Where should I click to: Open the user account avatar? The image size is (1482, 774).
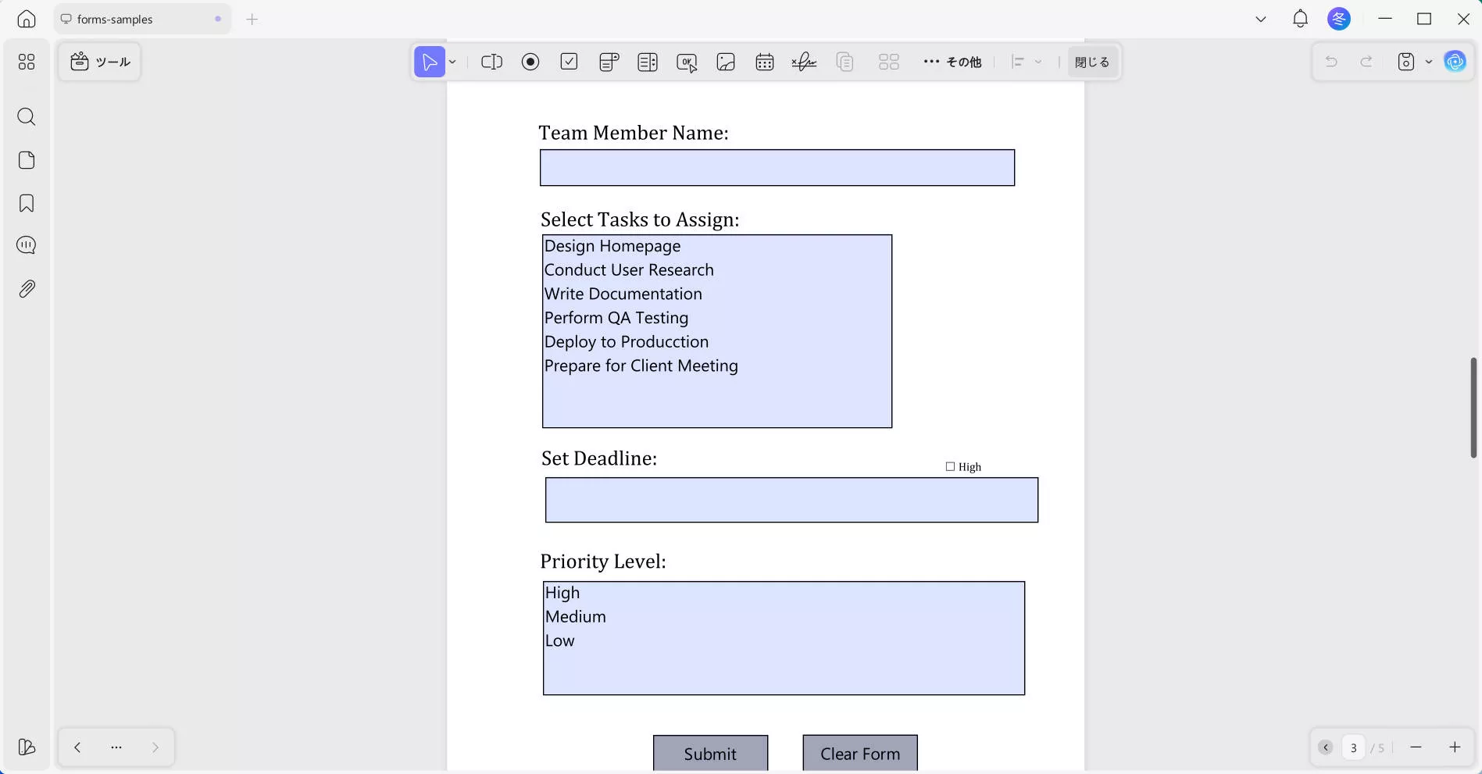[x=1339, y=20]
